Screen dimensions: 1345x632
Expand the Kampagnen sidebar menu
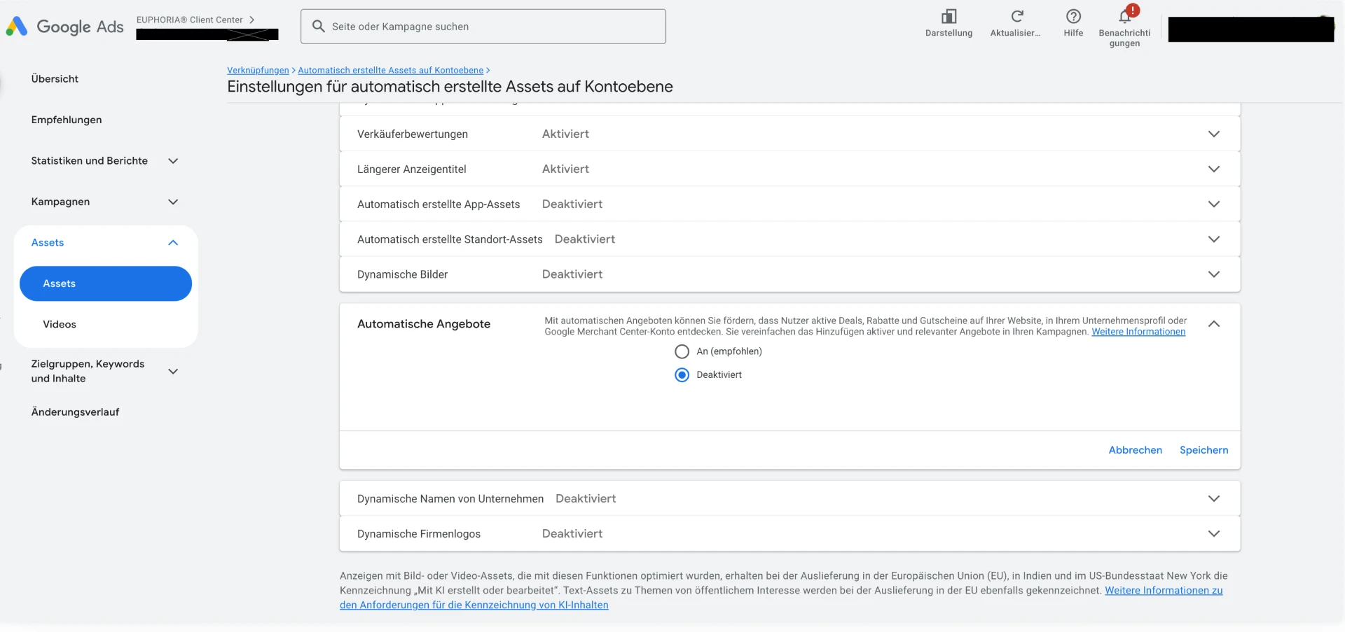tap(173, 202)
